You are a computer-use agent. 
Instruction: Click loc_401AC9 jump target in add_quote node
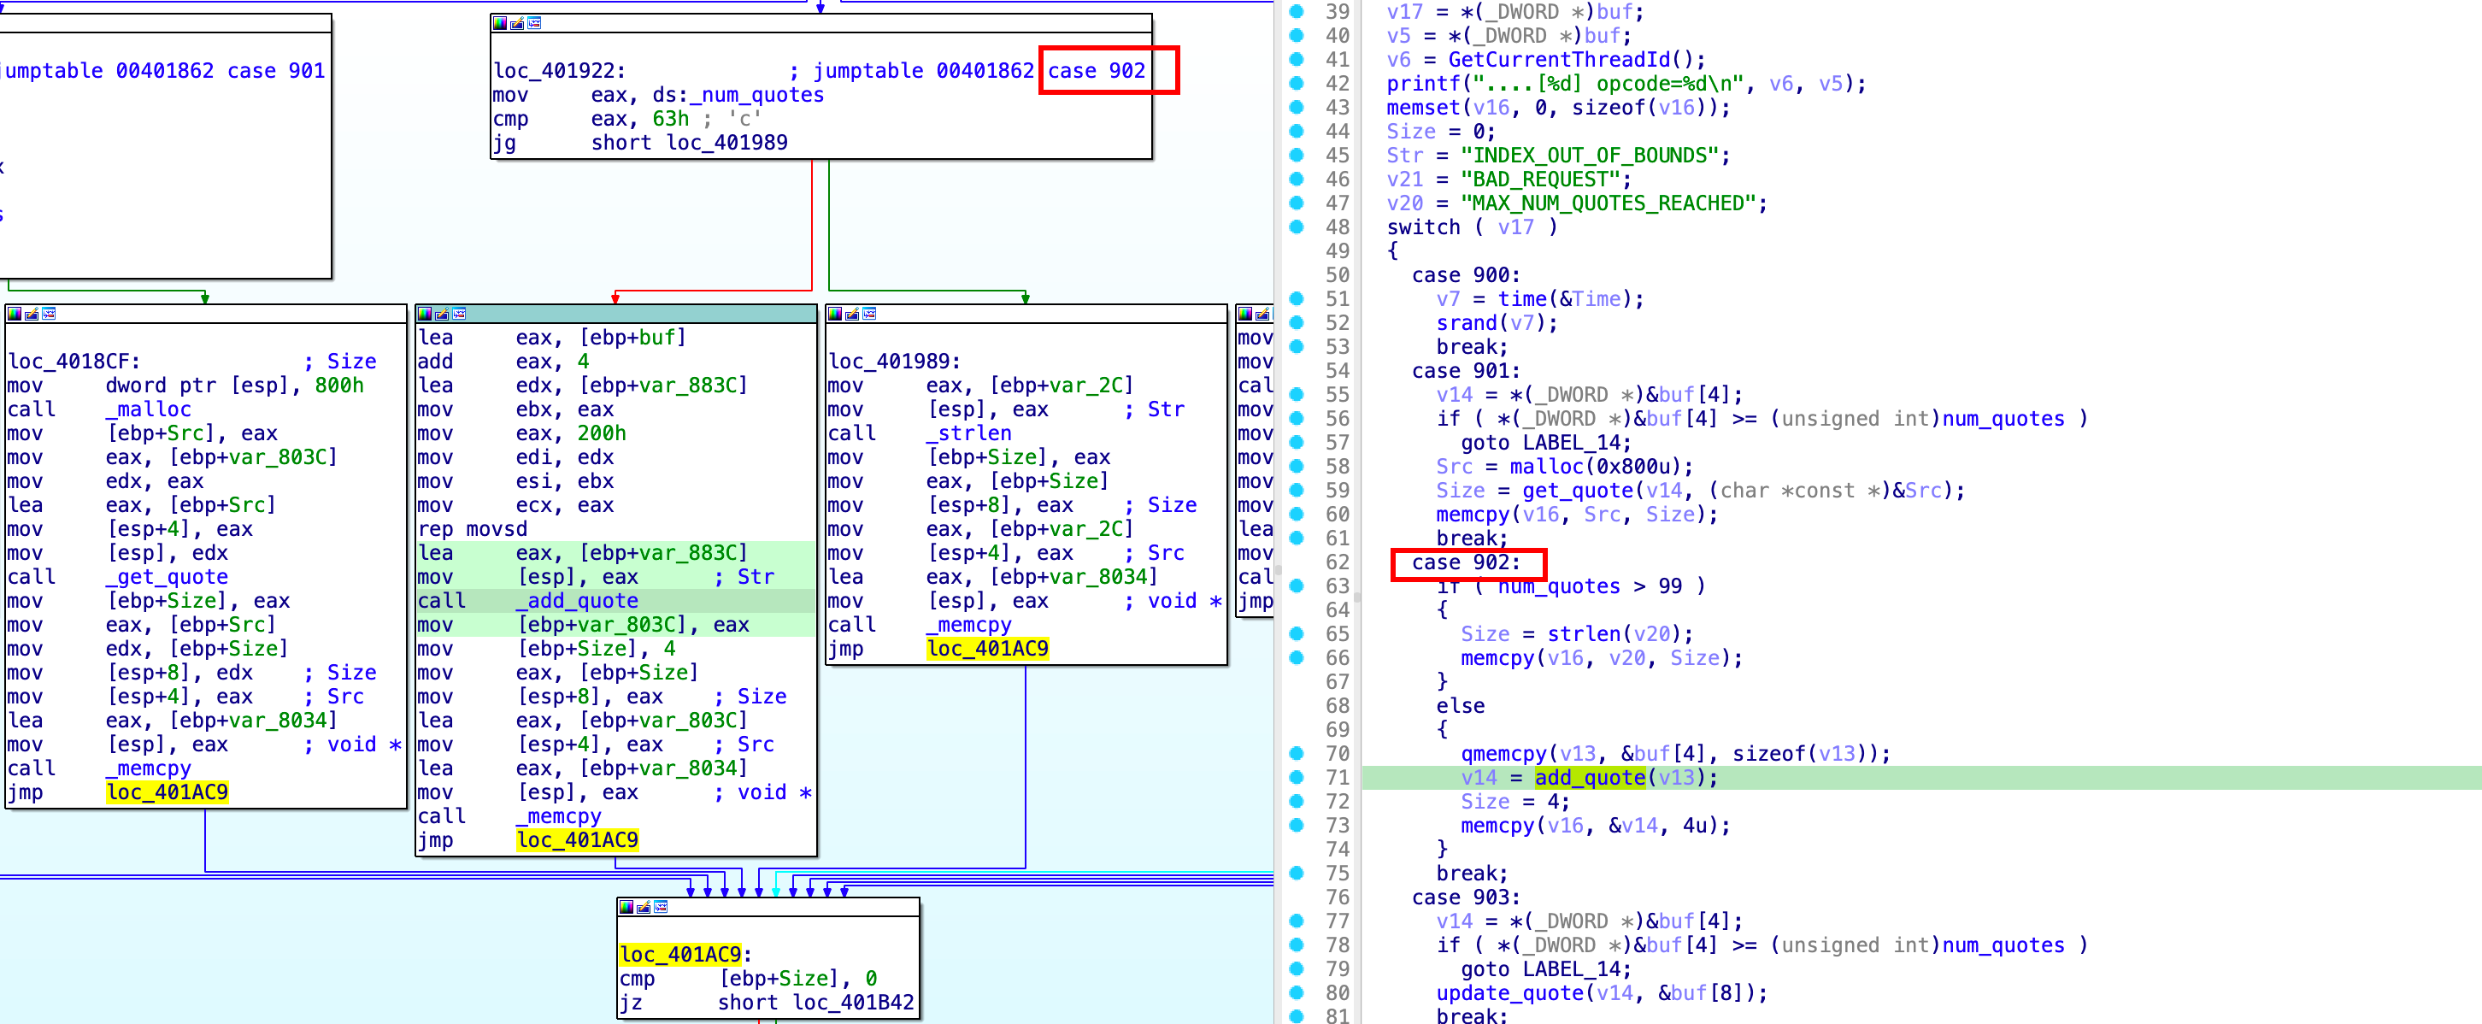(x=577, y=840)
